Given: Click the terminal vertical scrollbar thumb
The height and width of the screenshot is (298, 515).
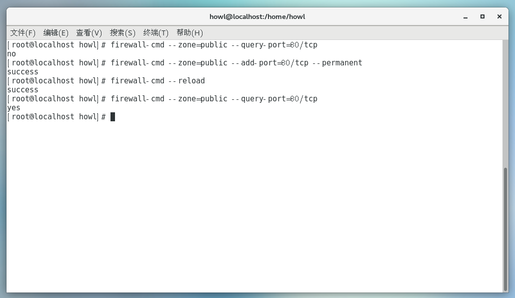Looking at the screenshot, I should pos(505,229).
